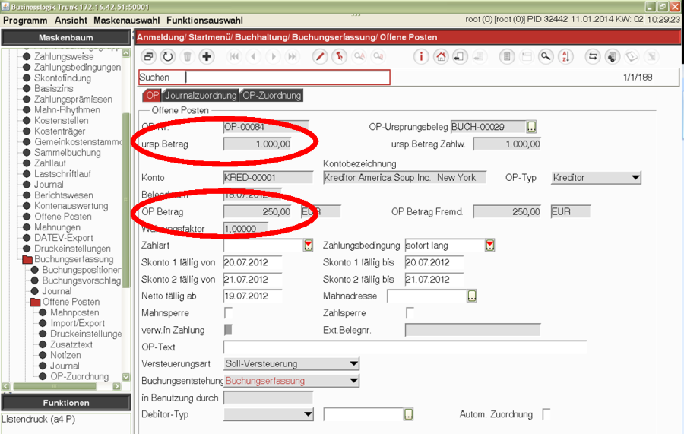Click the home icon in the toolbar

click(x=441, y=57)
